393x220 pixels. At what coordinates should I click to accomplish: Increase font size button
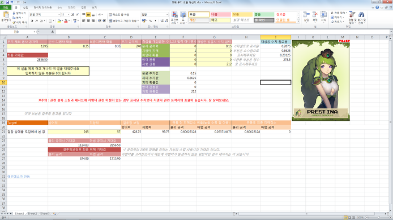(72, 15)
